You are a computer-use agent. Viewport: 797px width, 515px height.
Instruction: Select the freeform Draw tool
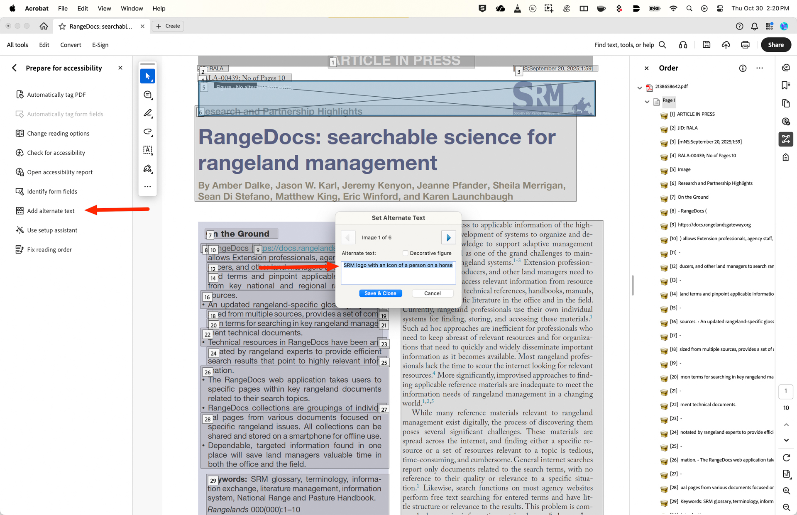tap(147, 132)
